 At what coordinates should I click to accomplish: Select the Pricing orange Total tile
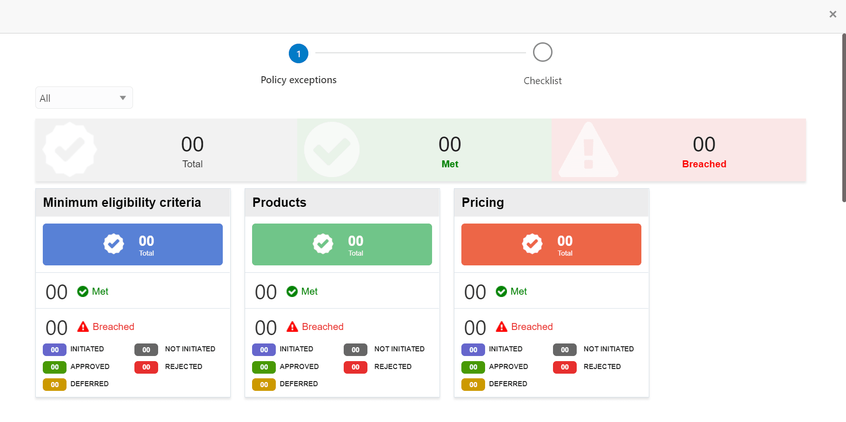point(551,244)
